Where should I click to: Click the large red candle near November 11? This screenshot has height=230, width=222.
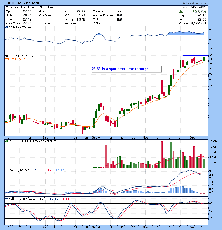(162, 87)
